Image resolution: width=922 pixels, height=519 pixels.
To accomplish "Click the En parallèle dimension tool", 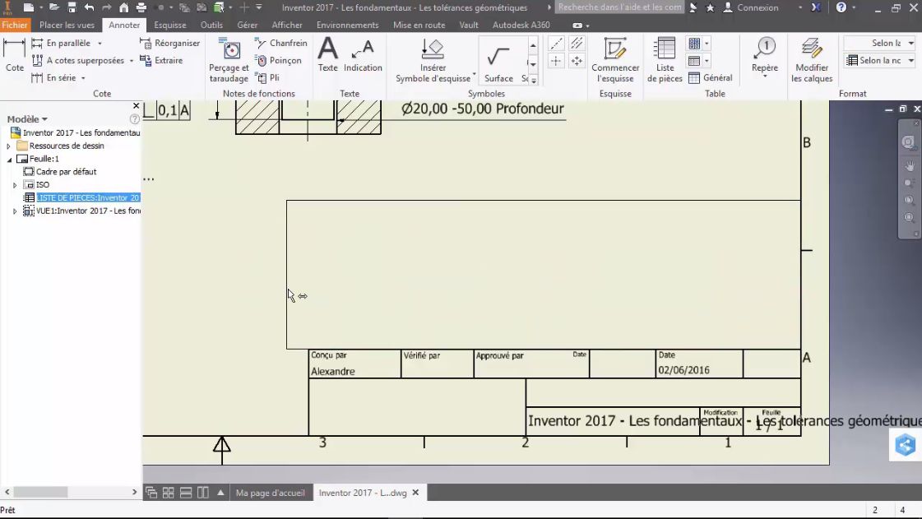I will coord(61,43).
